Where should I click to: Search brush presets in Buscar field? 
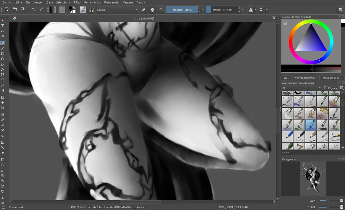[313, 153]
